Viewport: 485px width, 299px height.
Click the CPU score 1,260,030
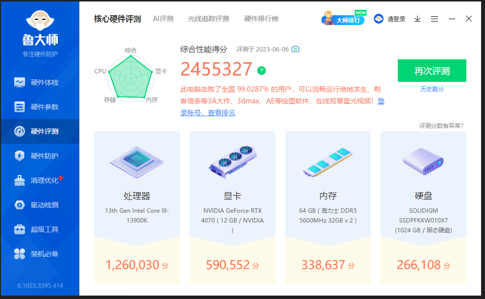point(137,265)
